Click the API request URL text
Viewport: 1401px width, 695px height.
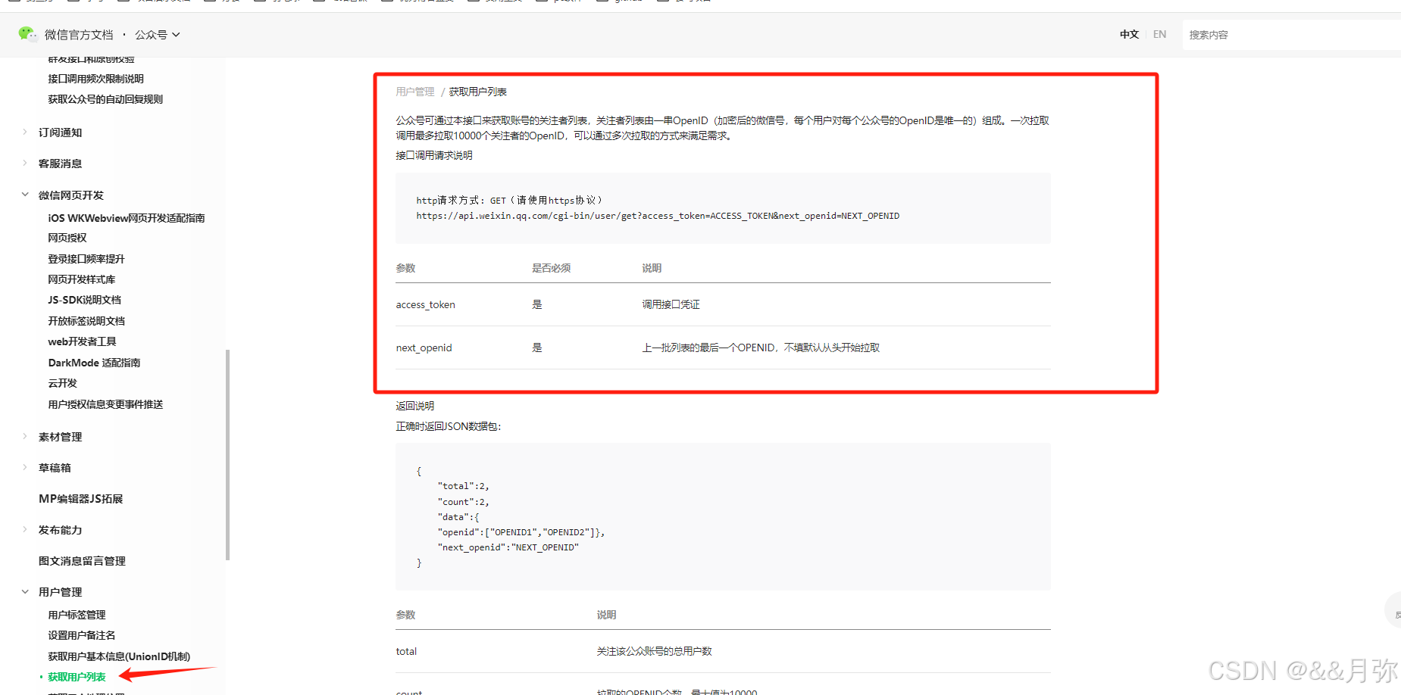tap(658, 216)
